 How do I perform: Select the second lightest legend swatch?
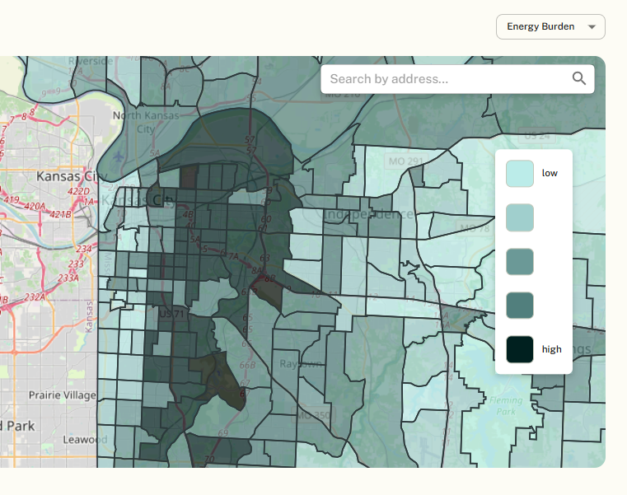(x=519, y=217)
